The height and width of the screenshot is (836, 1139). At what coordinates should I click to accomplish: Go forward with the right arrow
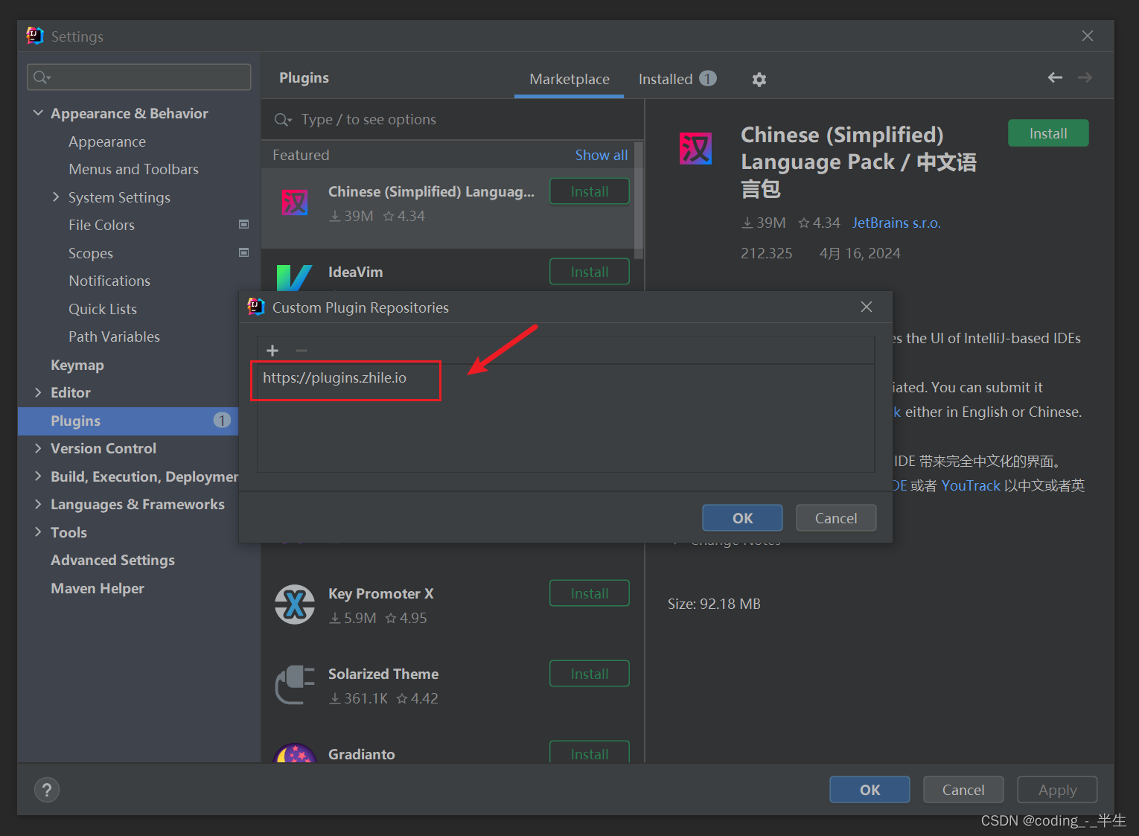click(x=1085, y=77)
